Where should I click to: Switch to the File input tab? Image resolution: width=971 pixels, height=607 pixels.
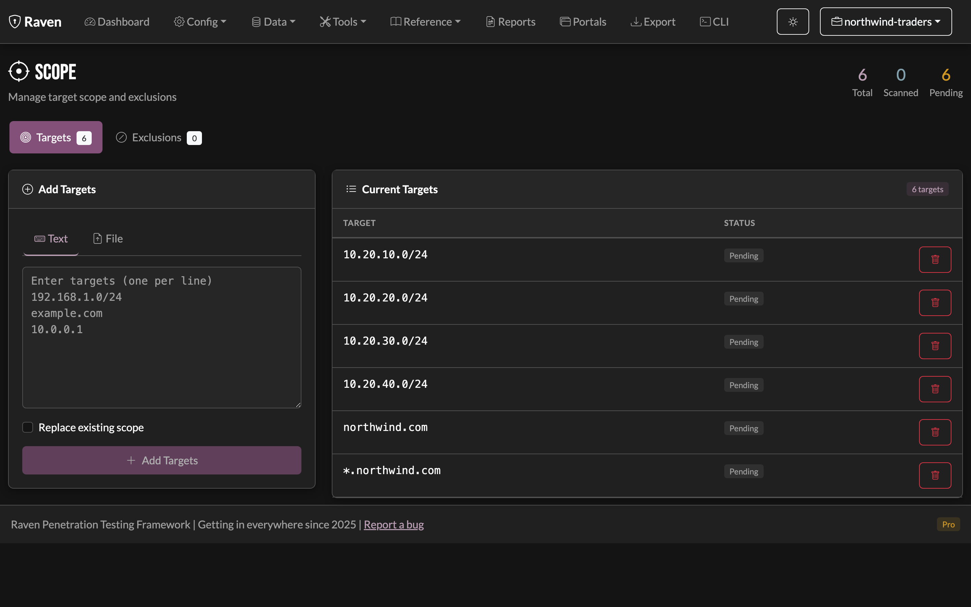[108, 239]
